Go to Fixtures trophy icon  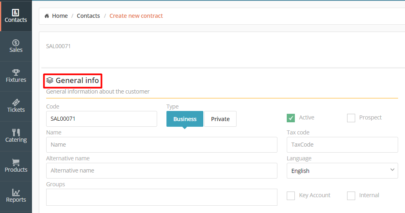tap(16, 72)
